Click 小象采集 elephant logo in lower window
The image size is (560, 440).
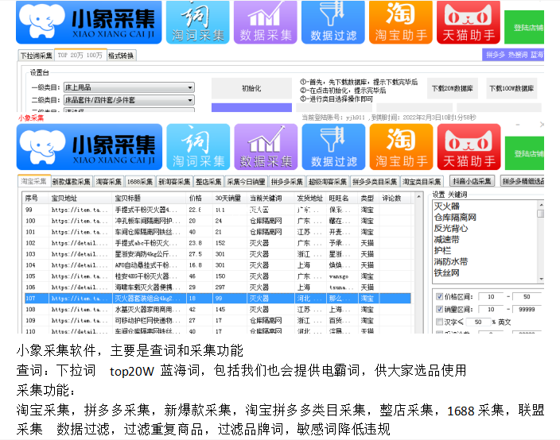tap(89, 147)
